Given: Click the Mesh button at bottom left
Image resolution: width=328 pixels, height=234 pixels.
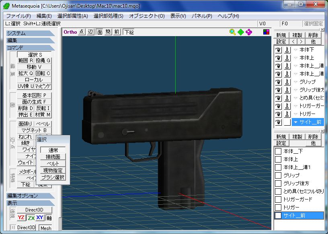Looking at the screenshot, I should (x=46, y=228).
